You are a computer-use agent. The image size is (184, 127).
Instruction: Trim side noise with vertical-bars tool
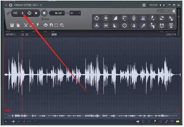pos(106,26)
